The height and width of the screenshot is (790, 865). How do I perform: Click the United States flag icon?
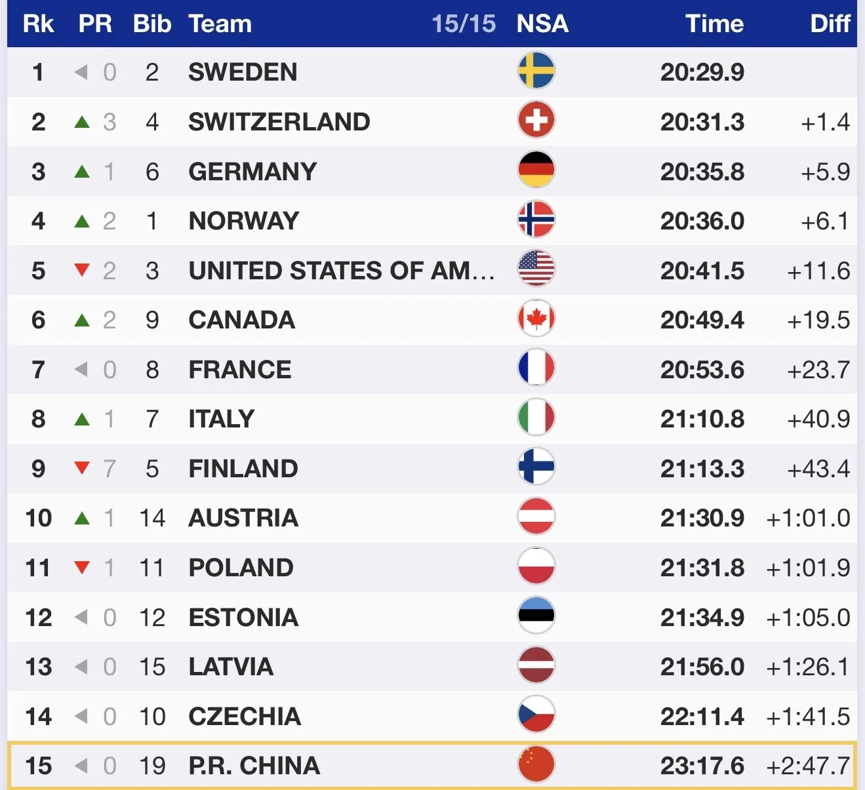[536, 269]
